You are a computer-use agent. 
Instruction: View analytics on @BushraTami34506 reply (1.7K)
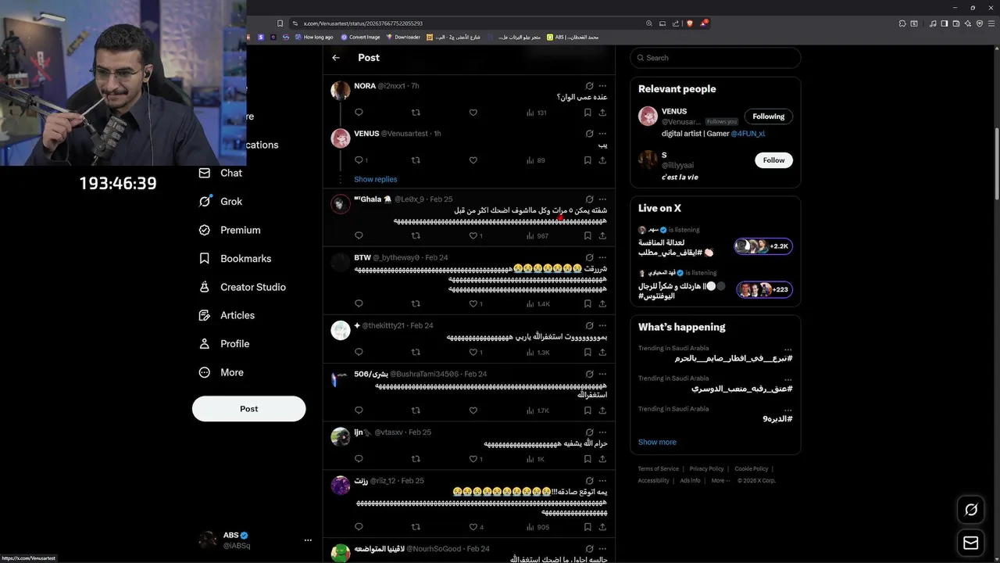pyautogui.click(x=537, y=410)
